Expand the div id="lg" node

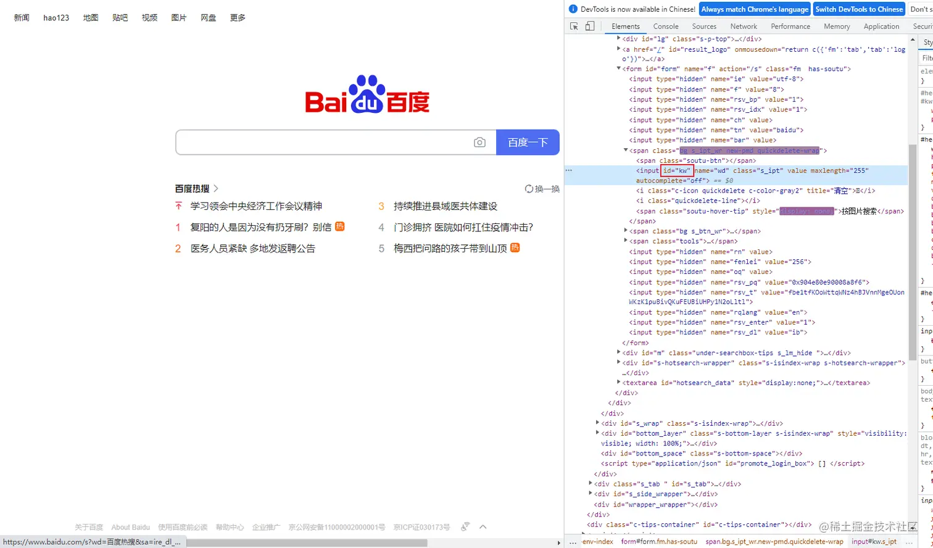coord(619,38)
